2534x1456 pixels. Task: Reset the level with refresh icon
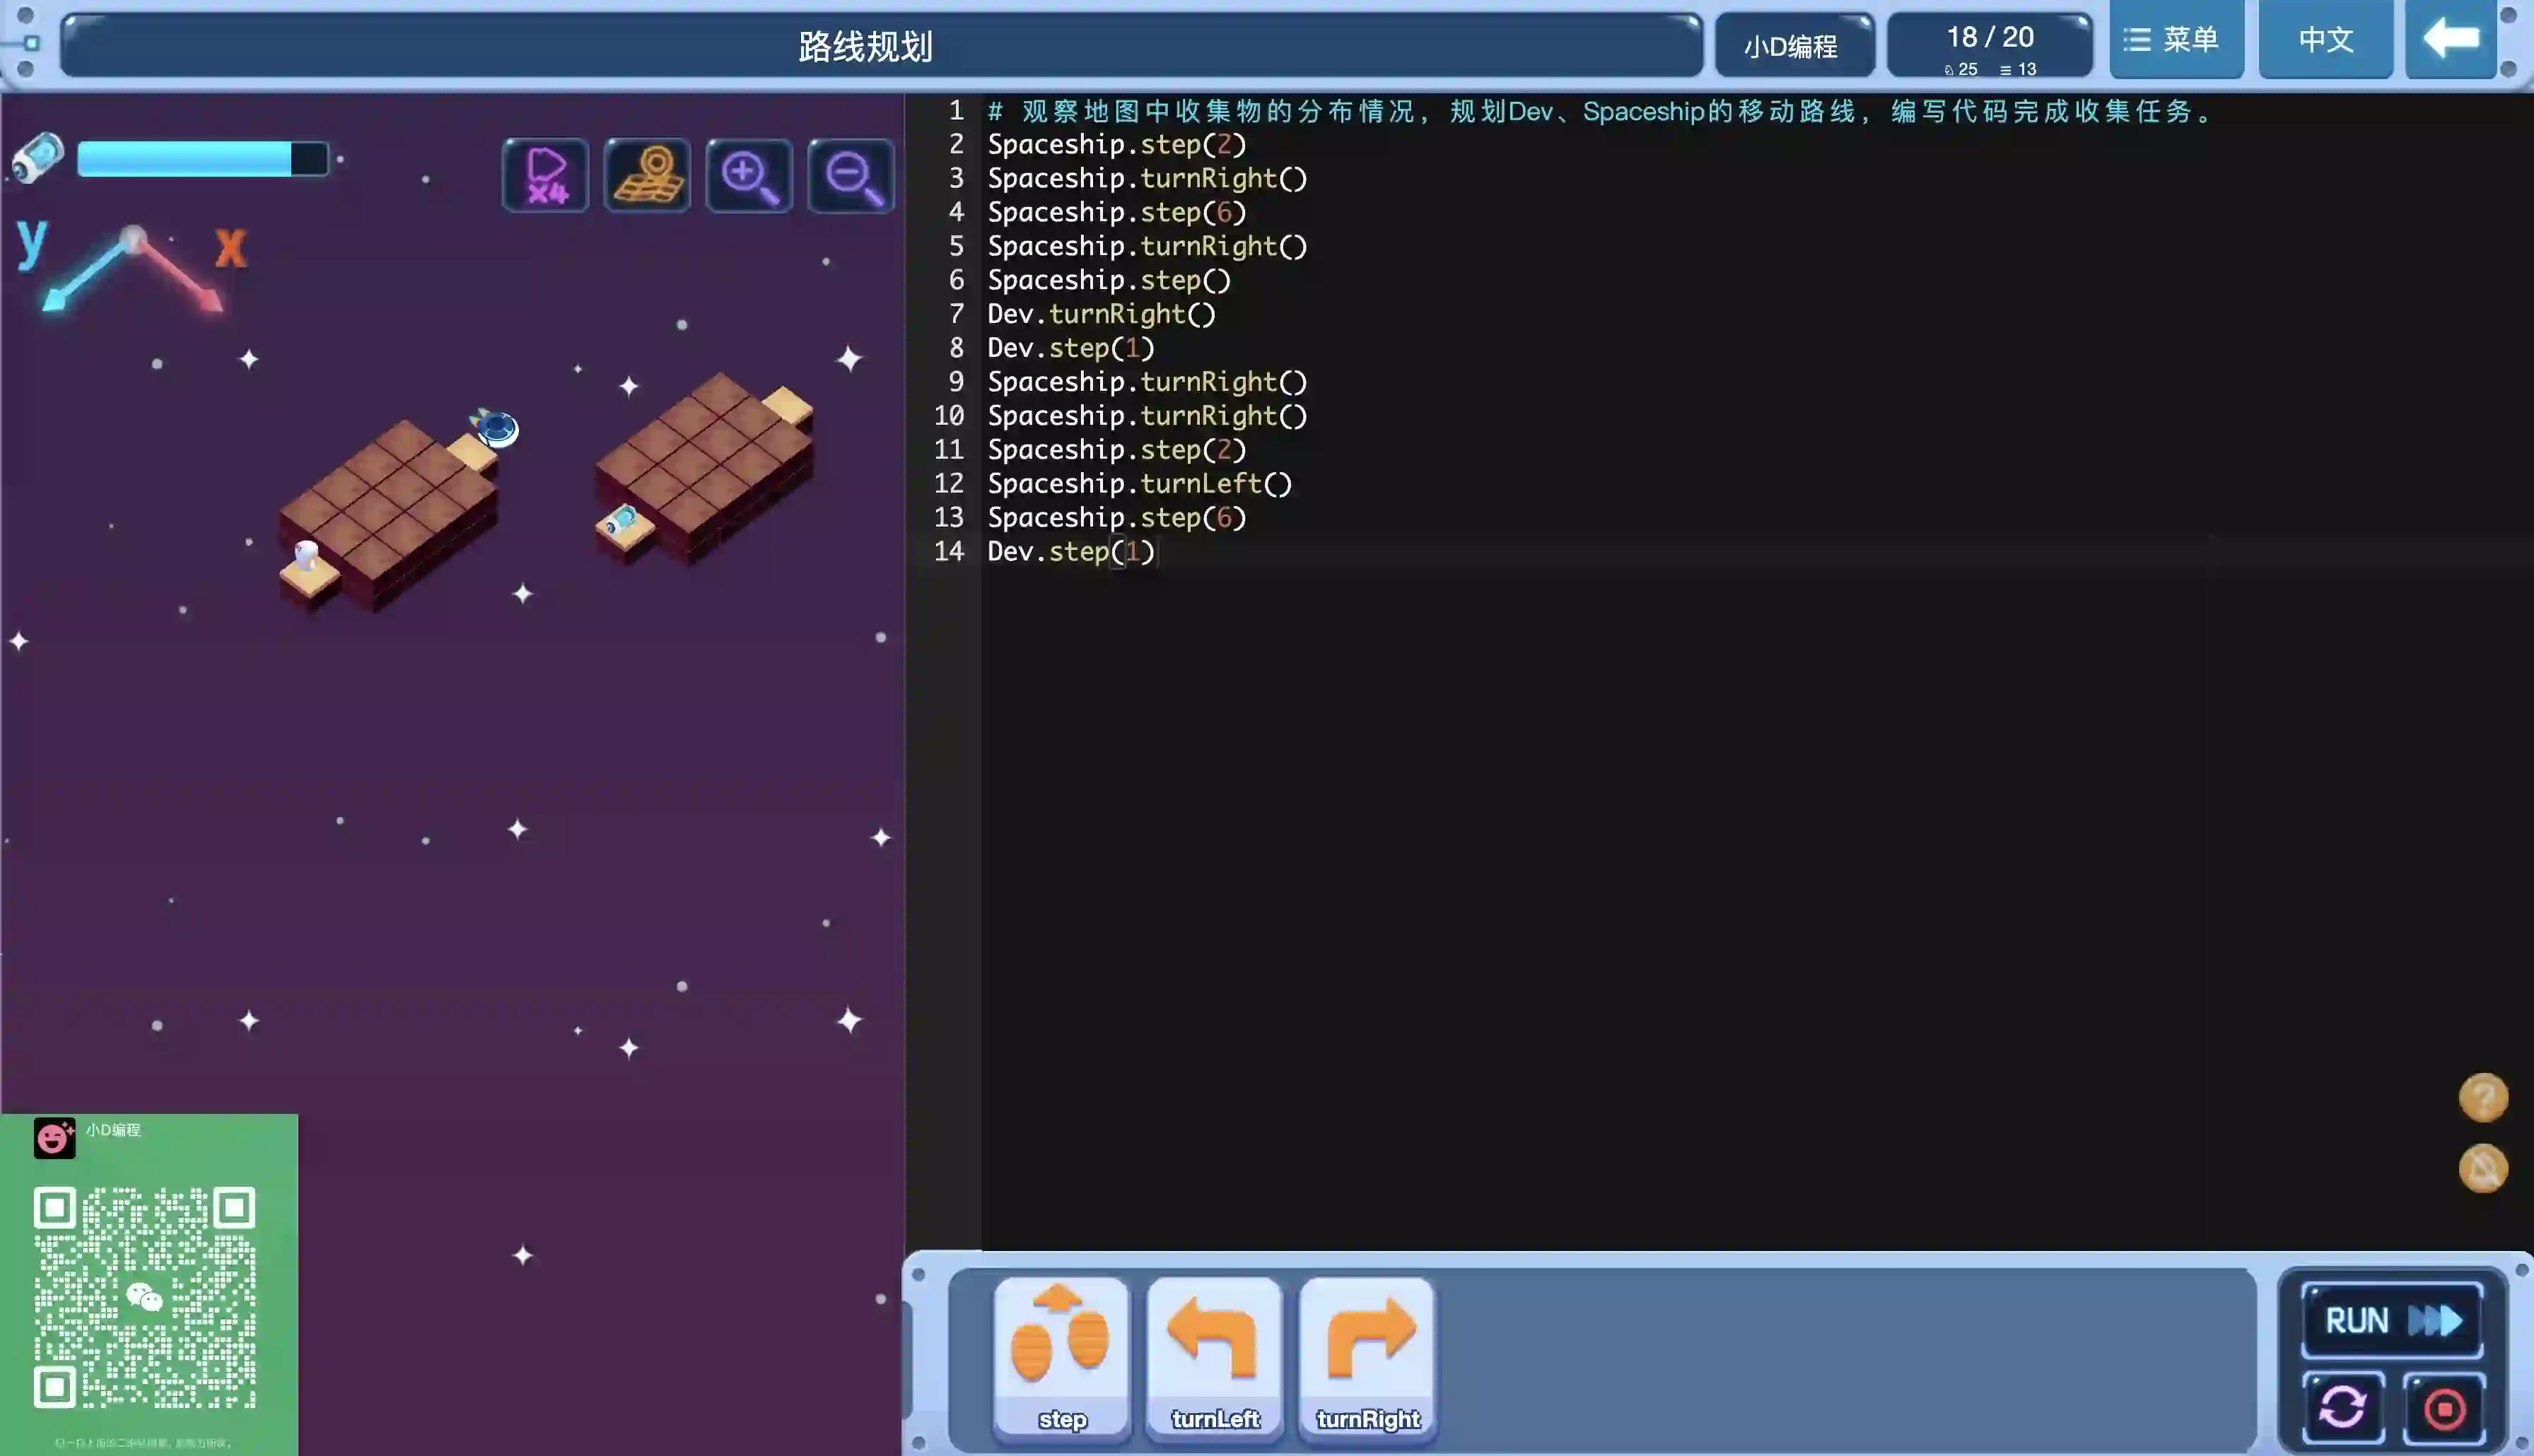click(x=2343, y=1408)
